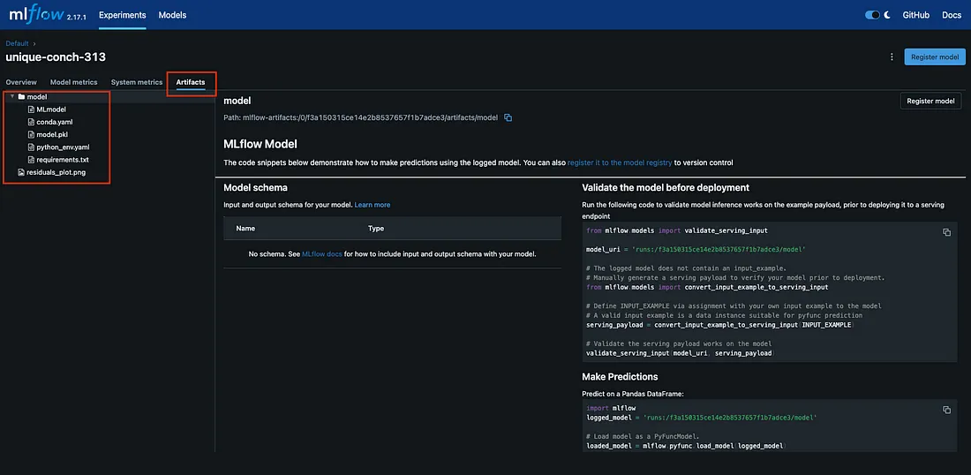Image resolution: width=971 pixels, height=475 pixels.
Task: Click the MLflow Model heading
Action: coord(260,144)
